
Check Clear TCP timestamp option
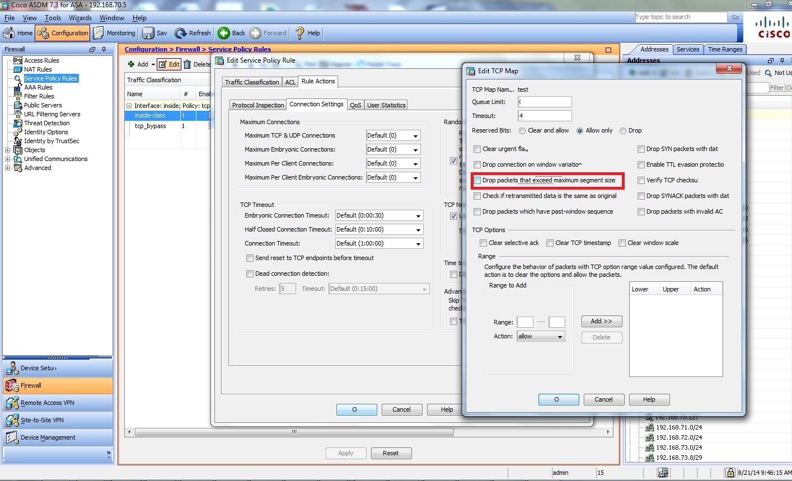click(550, 243)
